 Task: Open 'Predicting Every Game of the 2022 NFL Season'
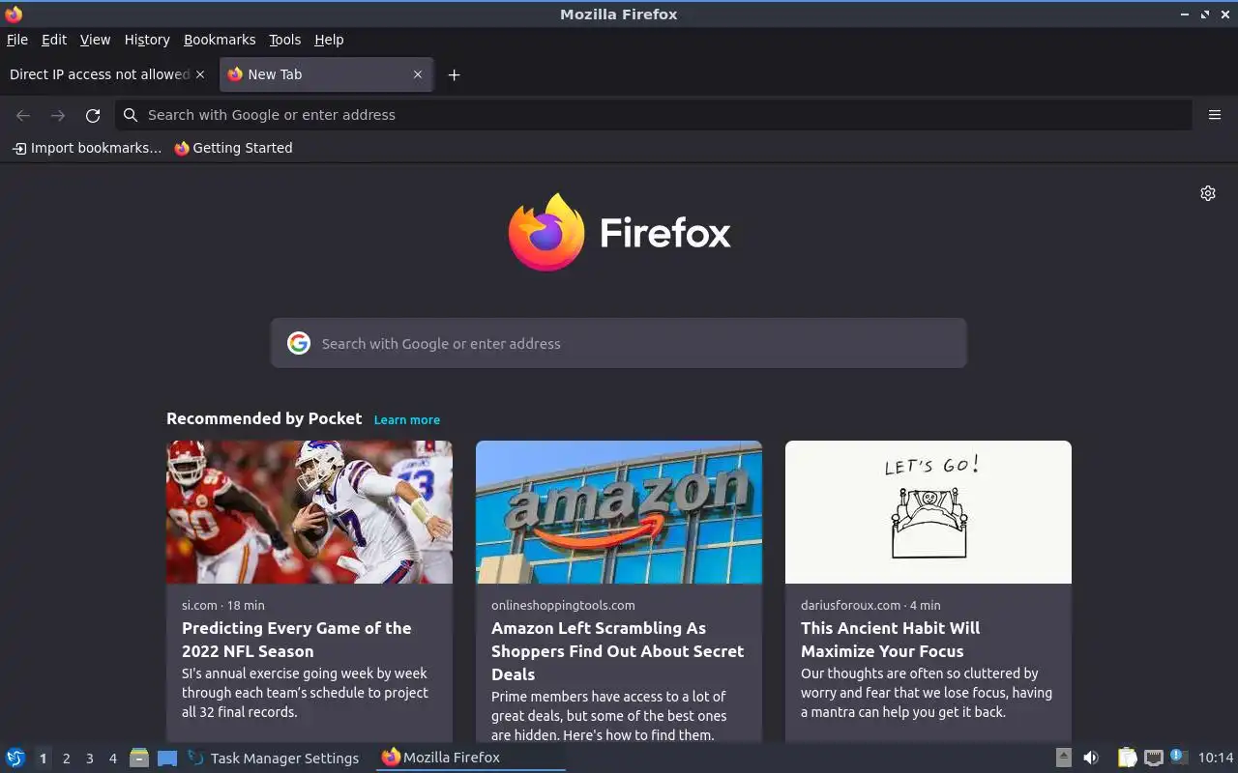point(297,640)
